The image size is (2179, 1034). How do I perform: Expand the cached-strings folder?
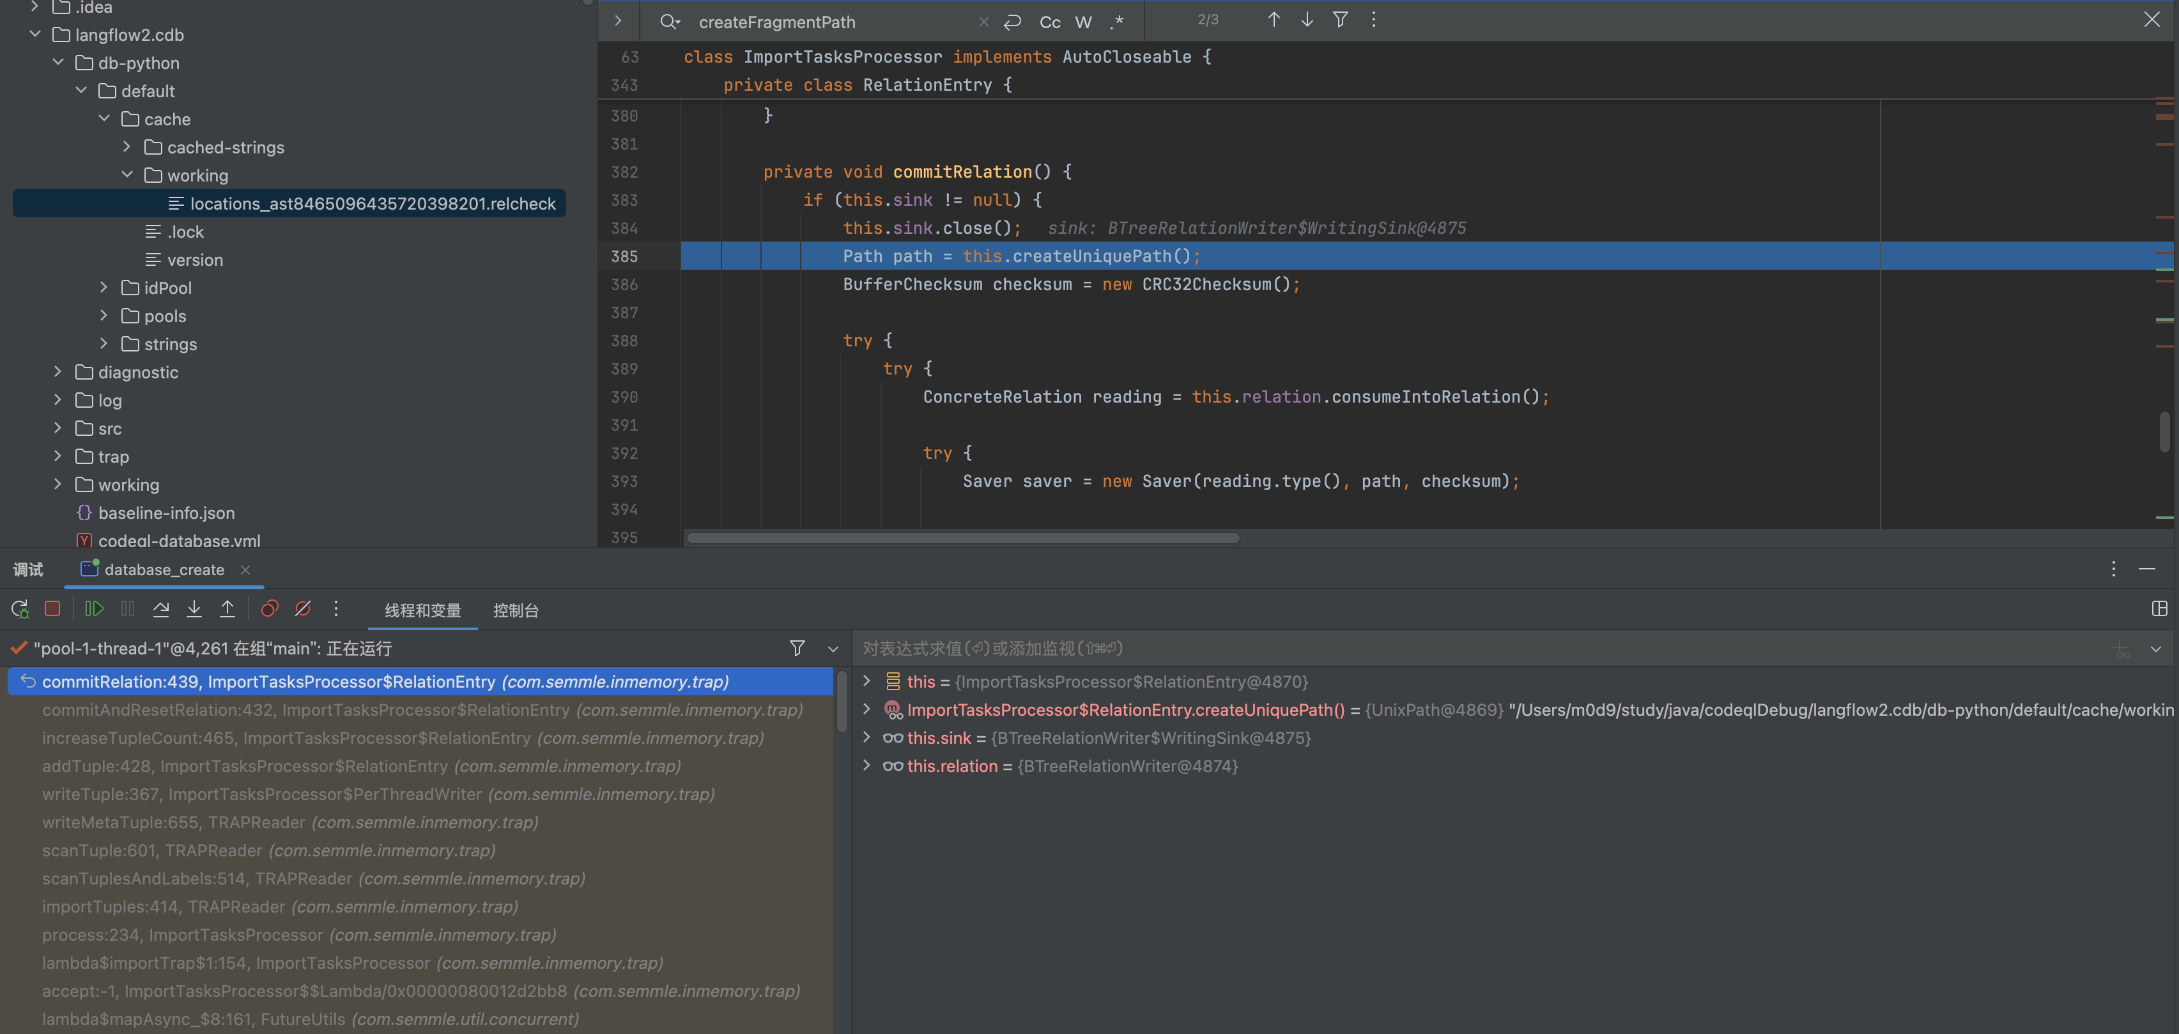127,147
